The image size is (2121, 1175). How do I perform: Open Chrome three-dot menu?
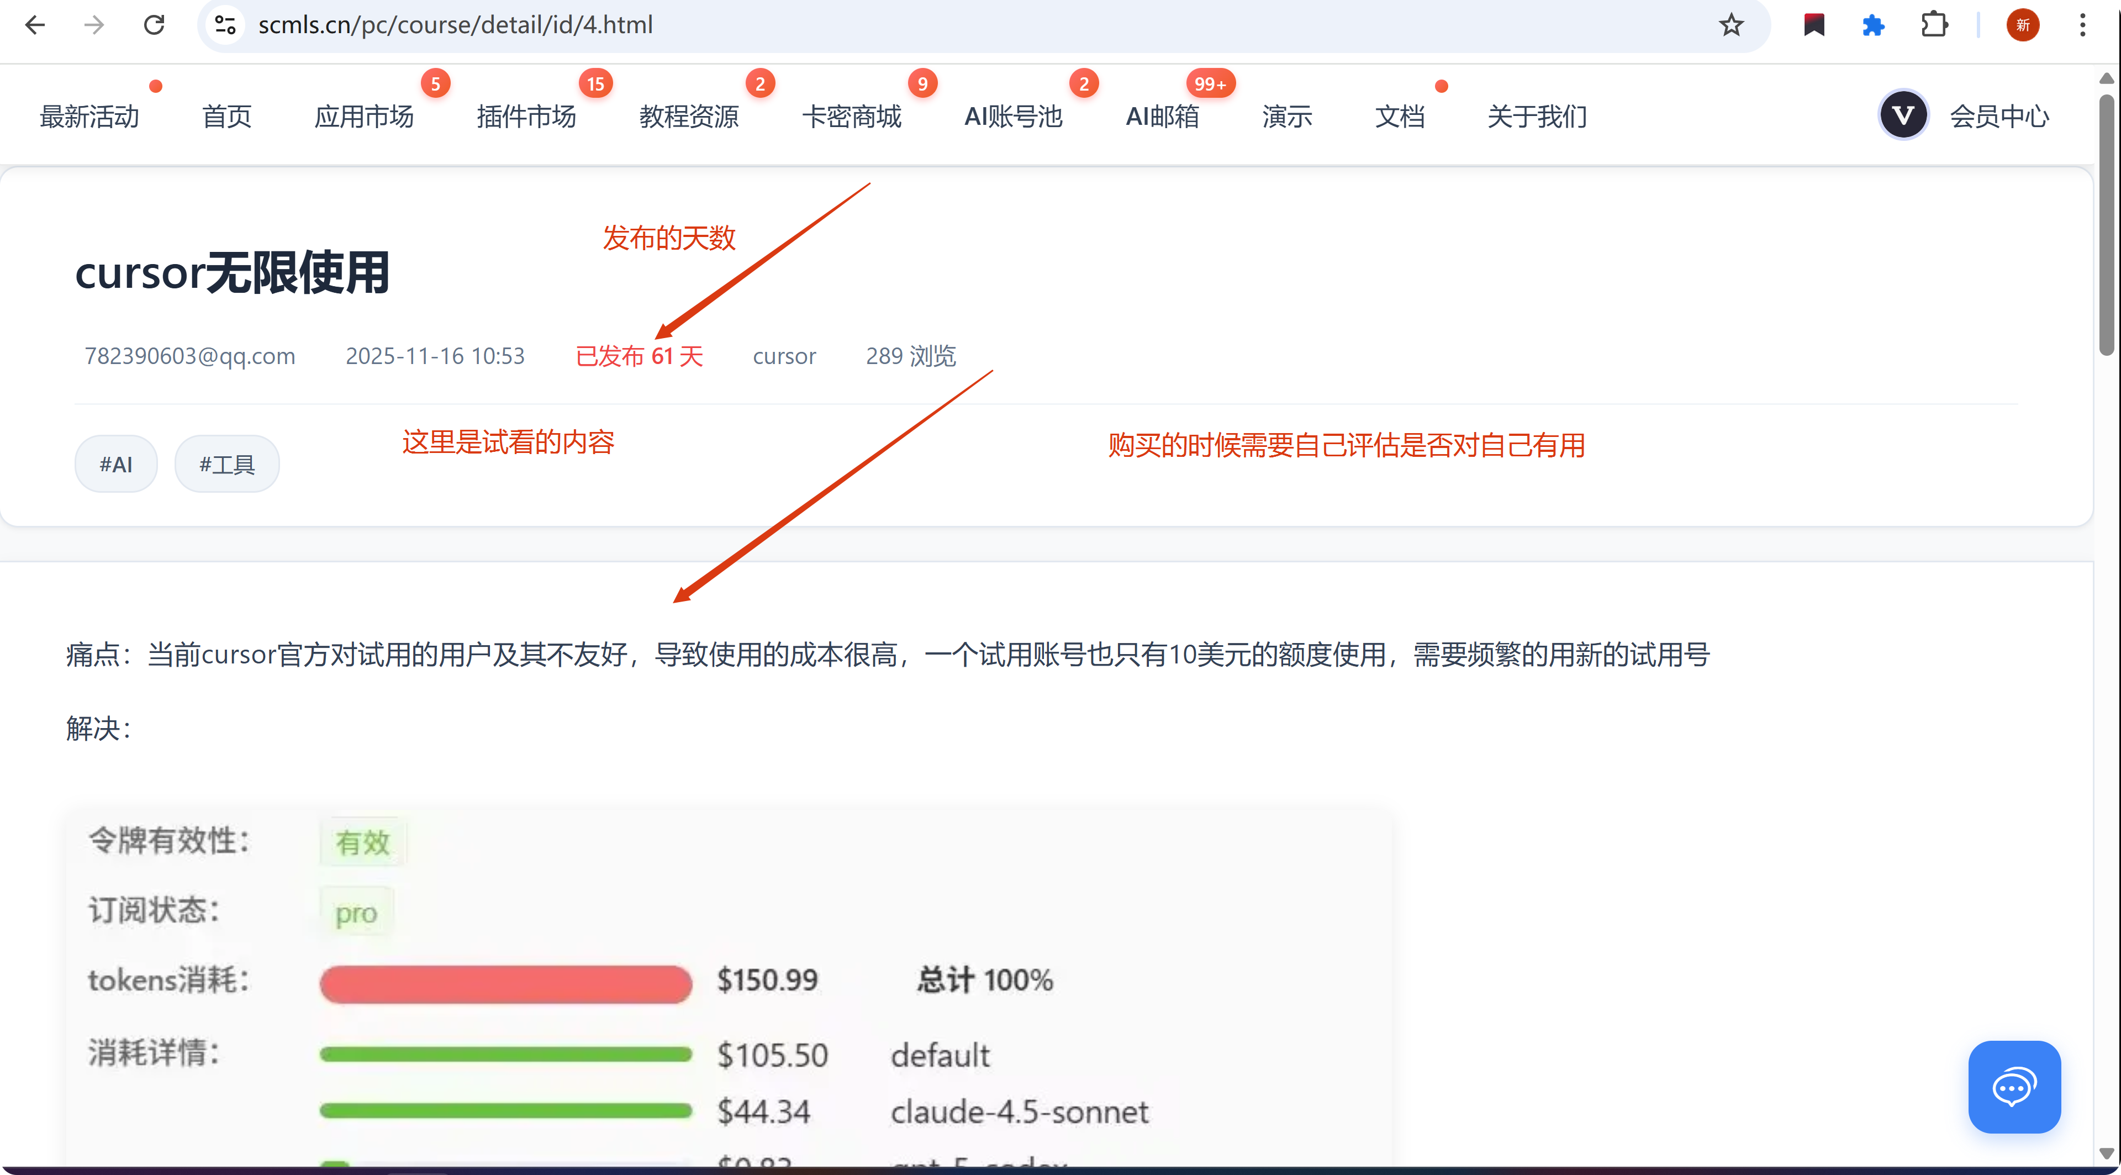pyautogui.click(x=2082, y=25)
